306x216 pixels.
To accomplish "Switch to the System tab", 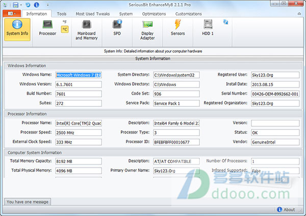I will pos(126,14).
